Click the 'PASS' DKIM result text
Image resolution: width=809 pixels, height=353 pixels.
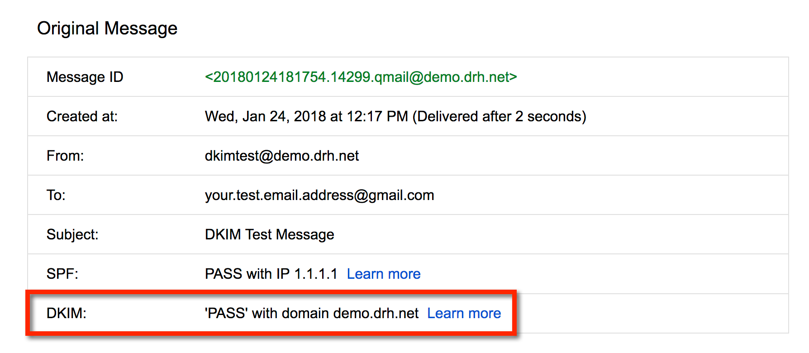(x=226, y=313)
